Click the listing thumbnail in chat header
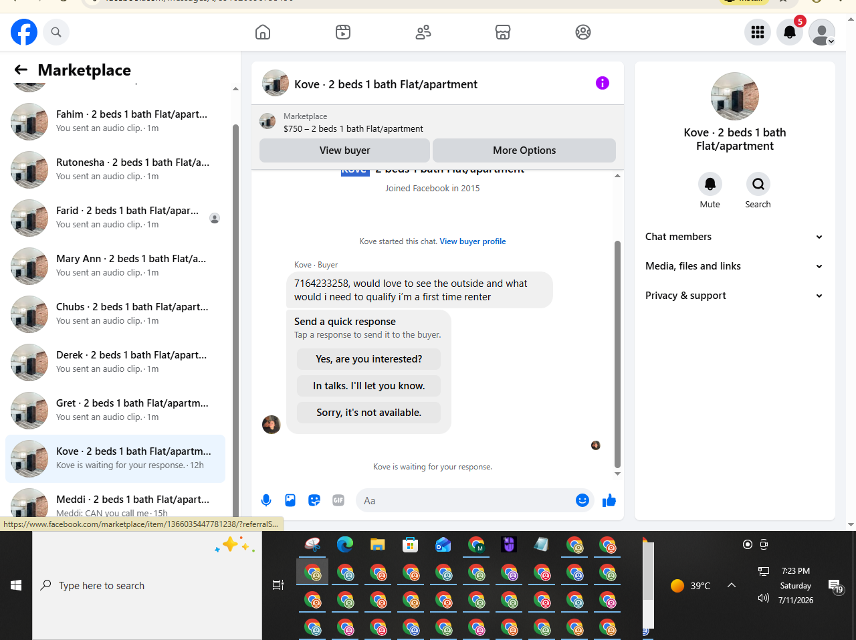Viewport: 856px width, 640px height. tap(276, 83)
